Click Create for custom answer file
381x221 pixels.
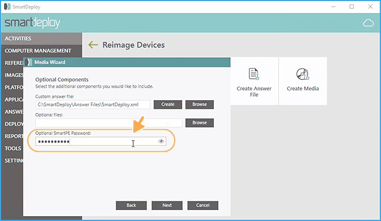(x=168, y=105)
